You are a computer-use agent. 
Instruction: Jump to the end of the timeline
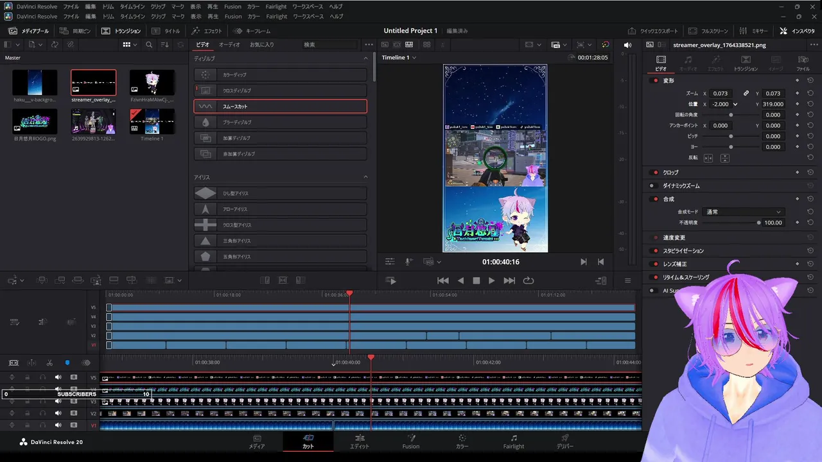pos(509,280)
